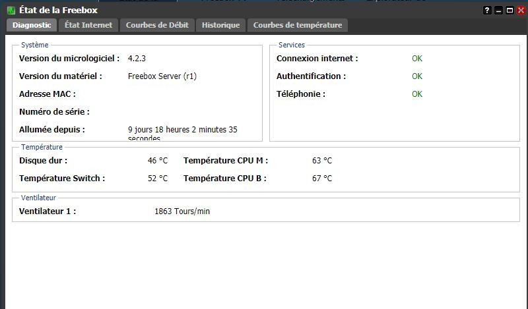Click the Numéro de série label

[54, 112]
